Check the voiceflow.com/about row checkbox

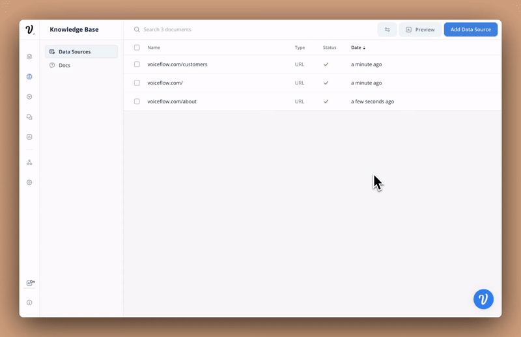[x=137, y=101]
